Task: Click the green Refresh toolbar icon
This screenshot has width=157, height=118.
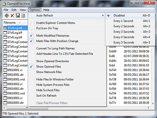Action: click(23, 15)
